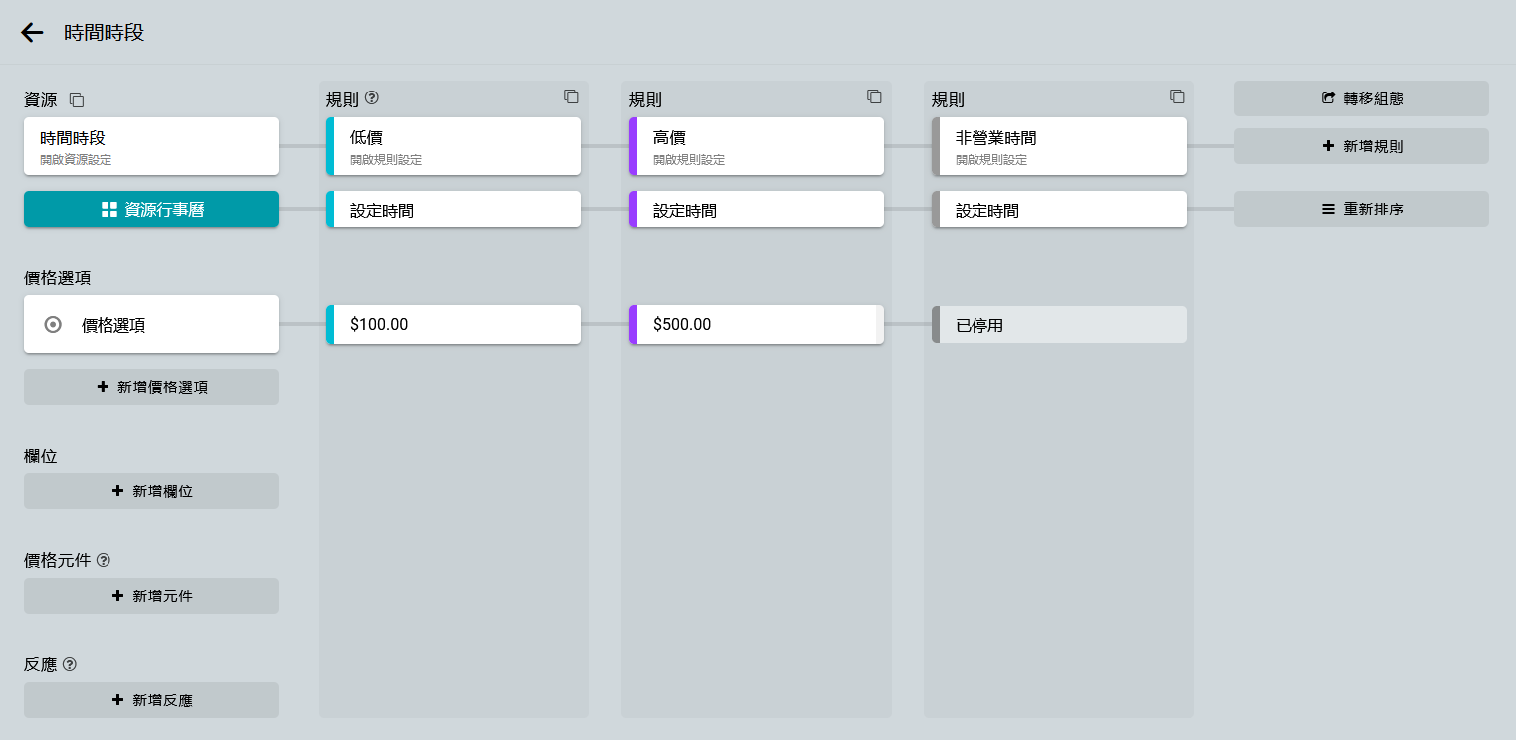
Task: Edit the $500.00 price field
Action: coord(755,324)
